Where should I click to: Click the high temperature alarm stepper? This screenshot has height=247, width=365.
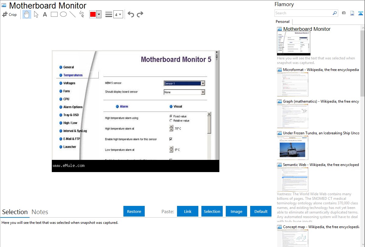click(171, 128)
